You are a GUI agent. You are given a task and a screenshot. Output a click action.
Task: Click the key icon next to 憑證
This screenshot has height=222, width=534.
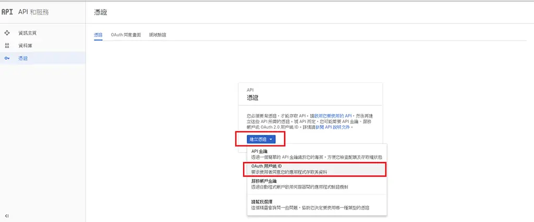pos(6,58)
